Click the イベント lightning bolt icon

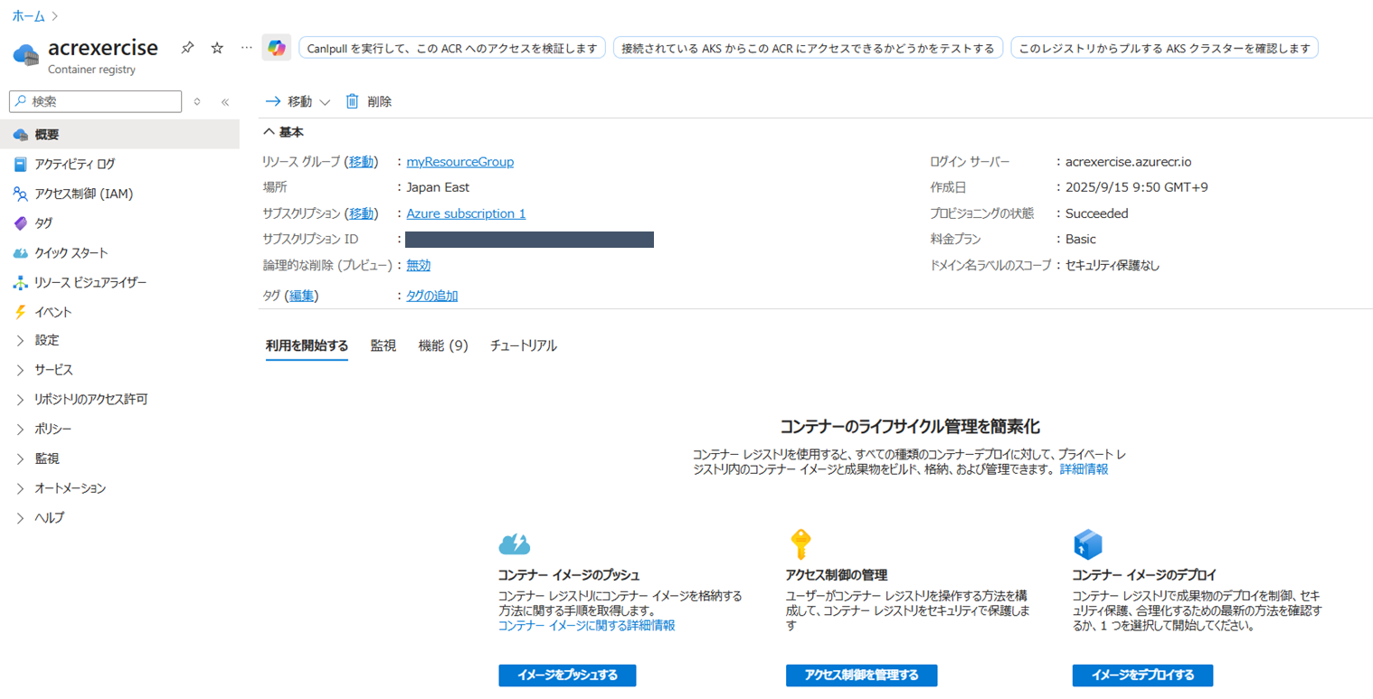[21, 312]
